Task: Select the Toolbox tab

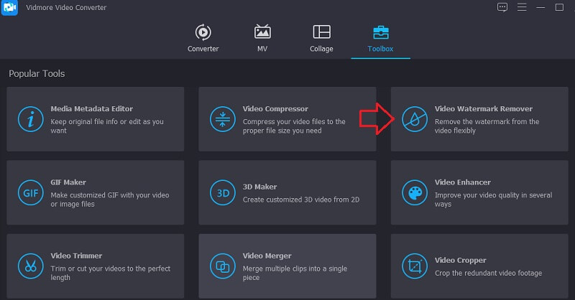Action: pos(380,38)
